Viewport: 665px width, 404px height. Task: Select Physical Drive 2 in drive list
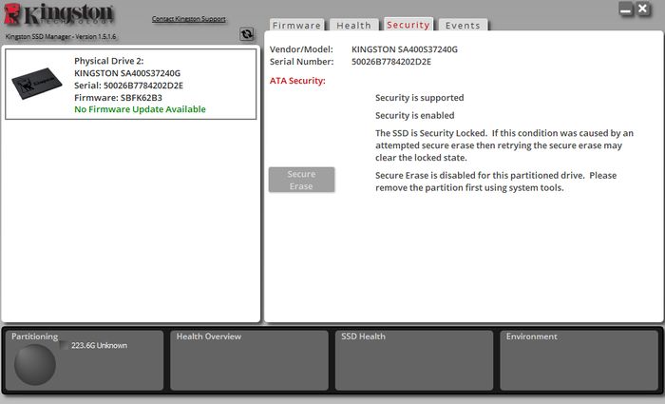click(x=131, y=85)
